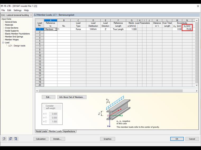The width and height of the screenshot is (201, 150).
Task: Select General Data in input tree
Action: click(x=11, y=22)
